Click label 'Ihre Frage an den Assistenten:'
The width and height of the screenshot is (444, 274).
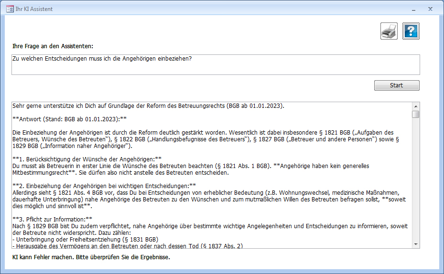coord(53,46)
